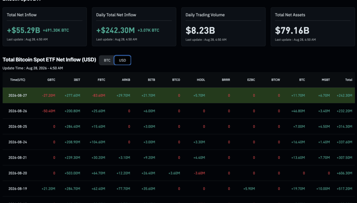The image size is (357, 203).
Task: Click the ARKB column header
Action: tap(126, 80)
